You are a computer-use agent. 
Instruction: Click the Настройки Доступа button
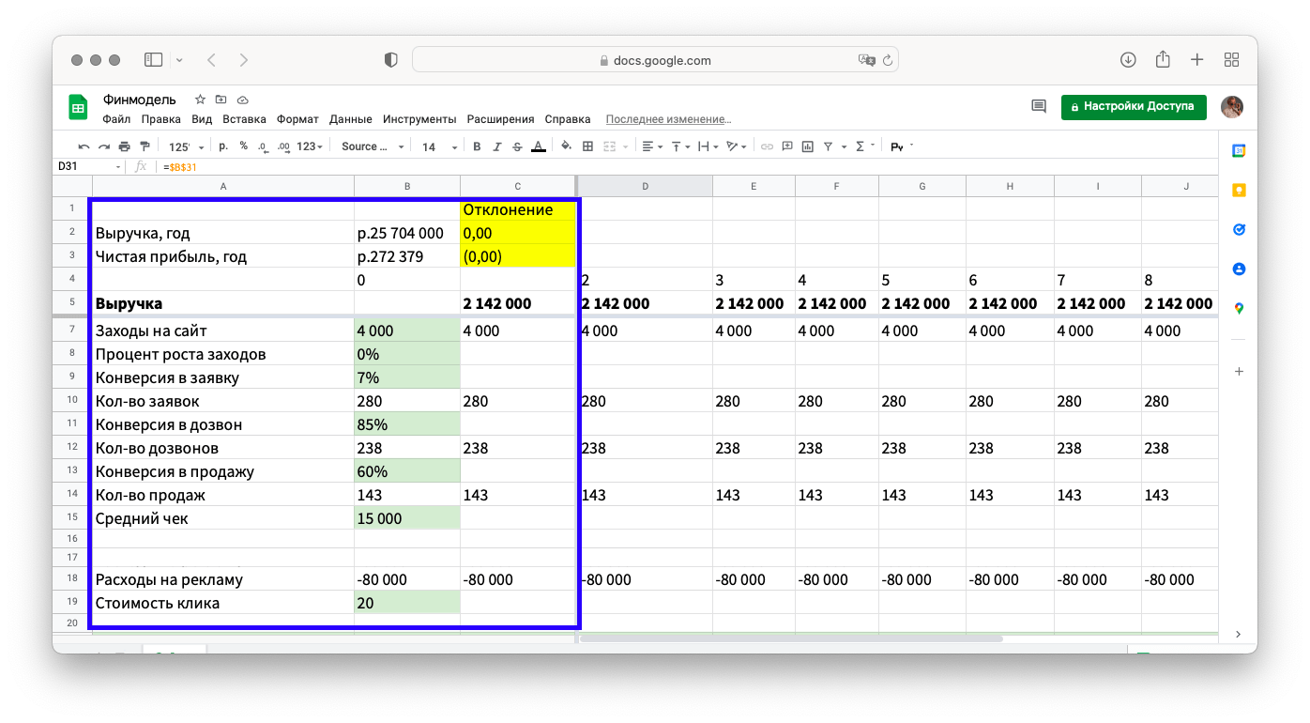coord(1133,107)
